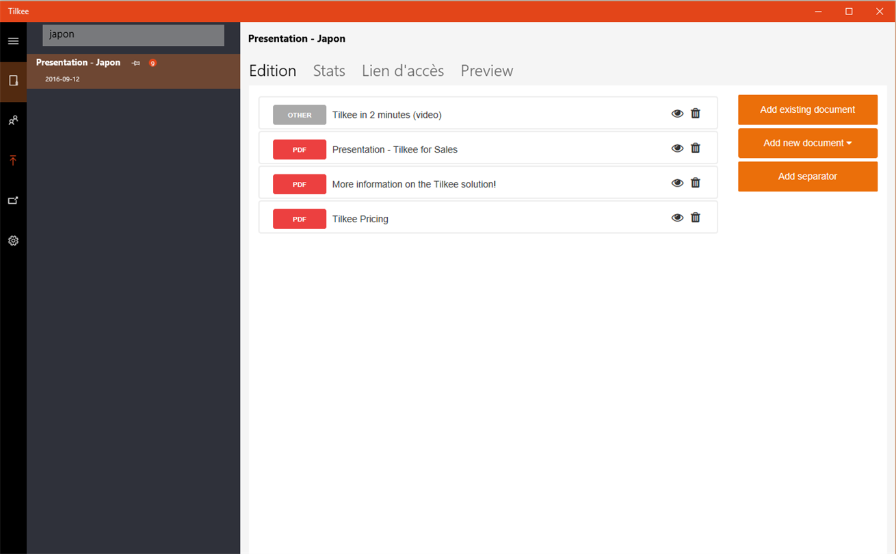Image resolution: width=896 pixels, height=554 pixels.
Task: Click Add separator button
Action: [808, 176]
